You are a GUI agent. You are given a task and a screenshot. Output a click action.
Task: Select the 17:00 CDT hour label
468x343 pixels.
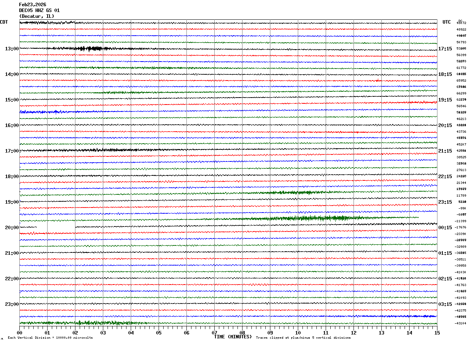(x=12, y=151)
